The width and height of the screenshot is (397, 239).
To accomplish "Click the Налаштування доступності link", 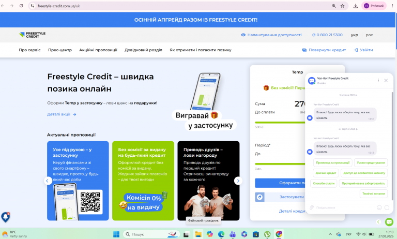I will (274, 35).
